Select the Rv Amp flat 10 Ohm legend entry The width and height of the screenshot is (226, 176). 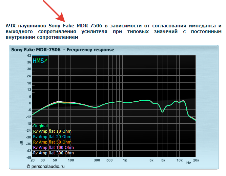[52, 131]
